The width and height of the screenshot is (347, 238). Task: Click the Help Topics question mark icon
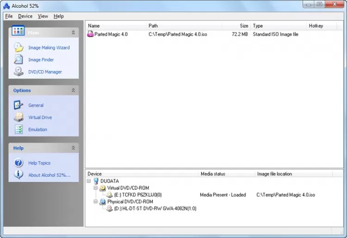coord(19,163)
